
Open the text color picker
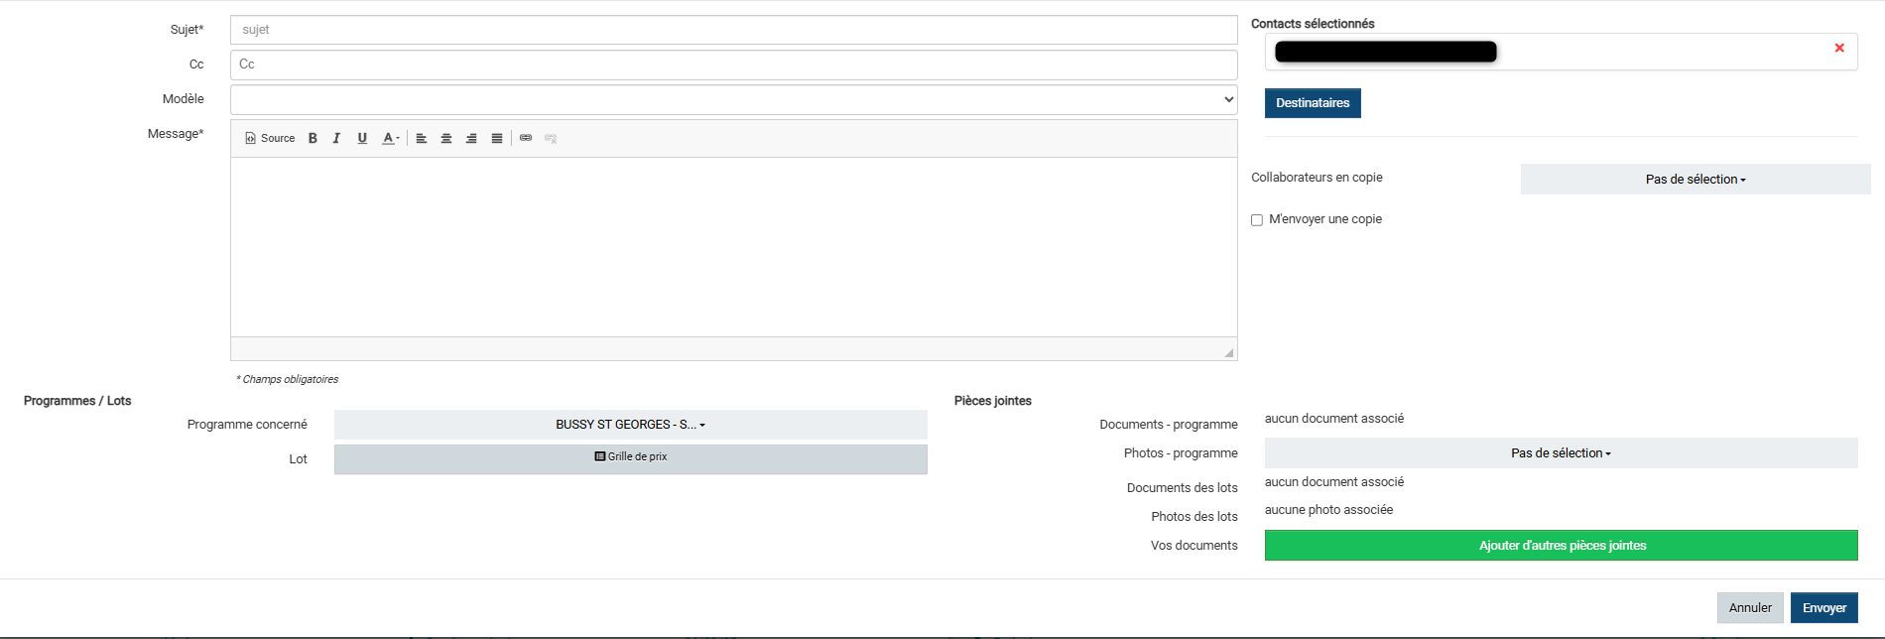[391, 139]
